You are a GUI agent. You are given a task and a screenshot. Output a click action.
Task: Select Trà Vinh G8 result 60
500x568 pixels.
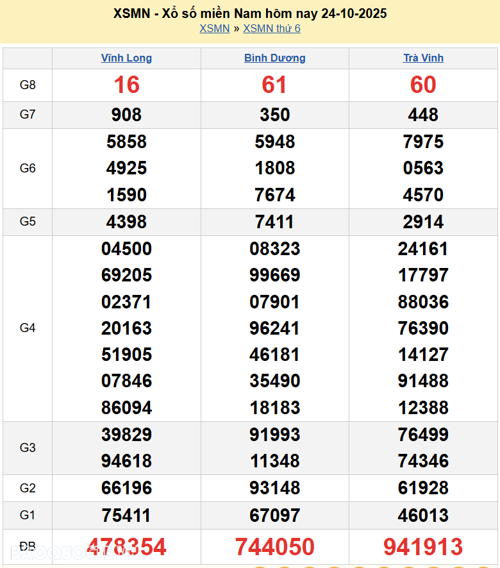[423, 85]
